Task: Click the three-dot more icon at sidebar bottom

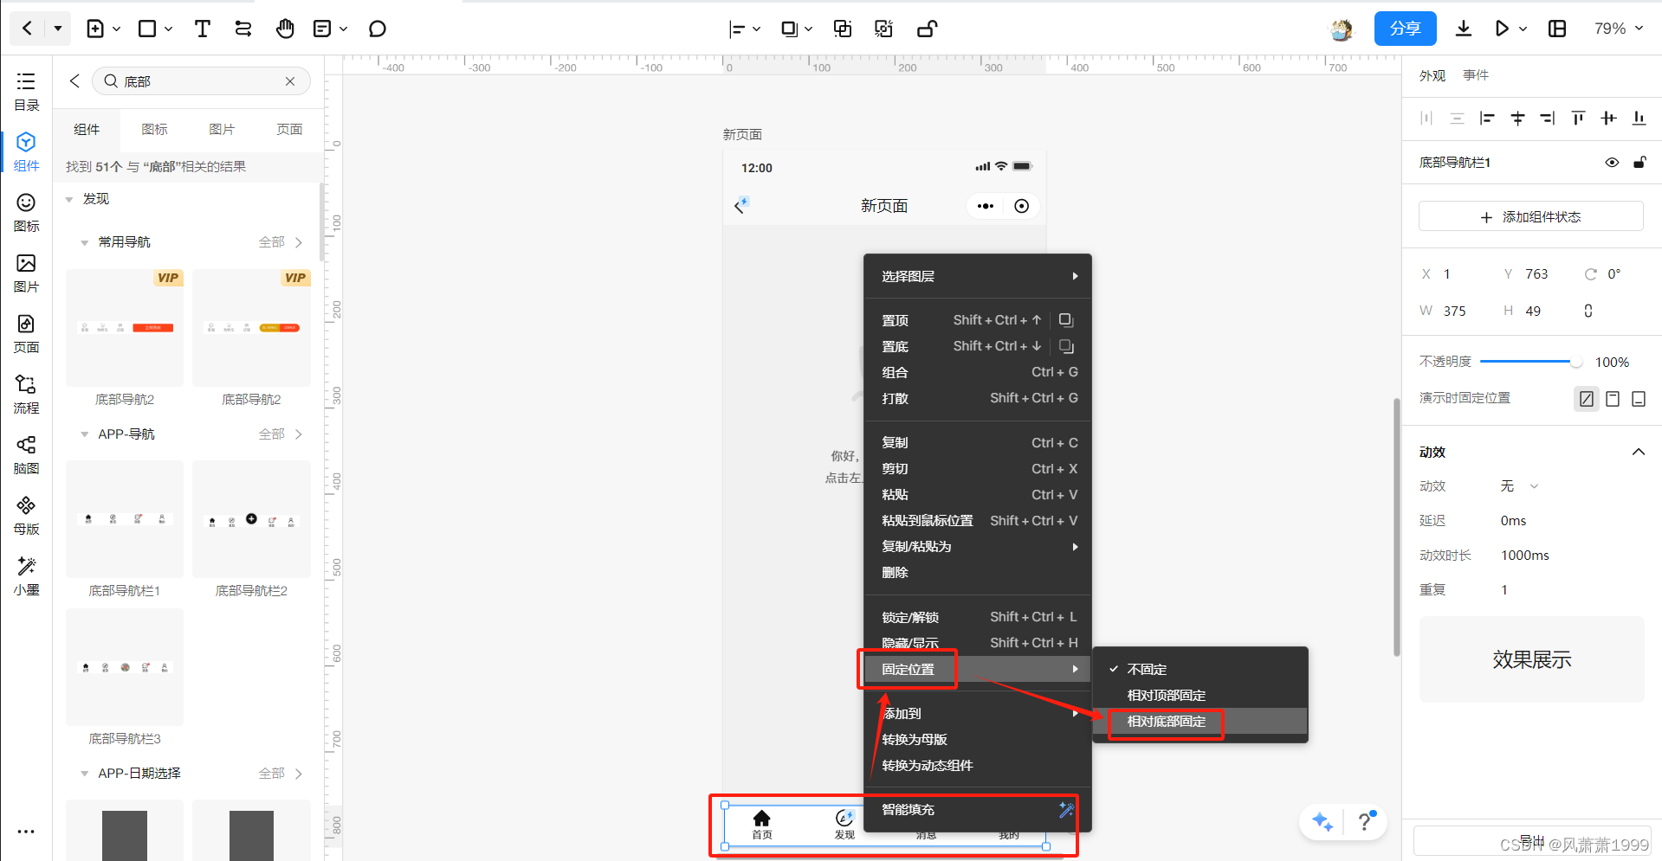Action: coord(26,832)
